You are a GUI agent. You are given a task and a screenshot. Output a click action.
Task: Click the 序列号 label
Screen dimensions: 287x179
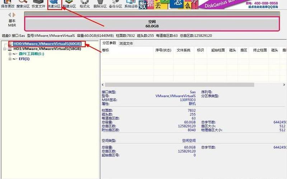(207, 92)
